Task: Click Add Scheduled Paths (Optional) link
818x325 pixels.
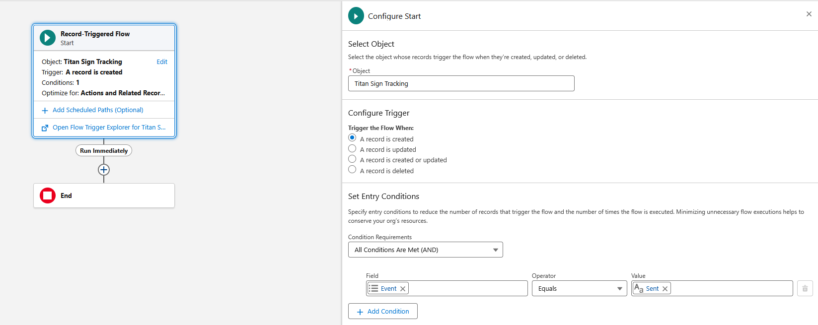Action: click(x=98, y=110)
